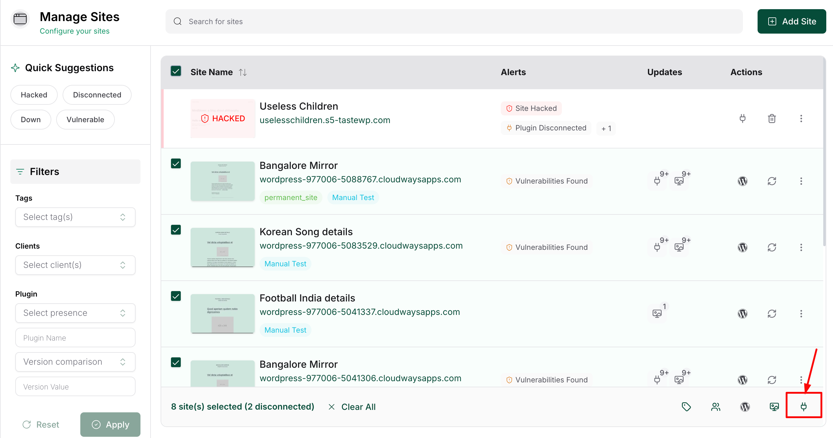Select the Hacked quick suggestion chip
The height and width of the screenshot is (438, 833).
(34, 95)
